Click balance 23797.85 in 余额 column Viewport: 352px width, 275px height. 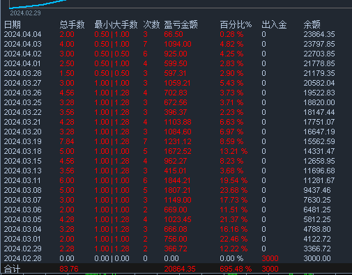point(319,44)
